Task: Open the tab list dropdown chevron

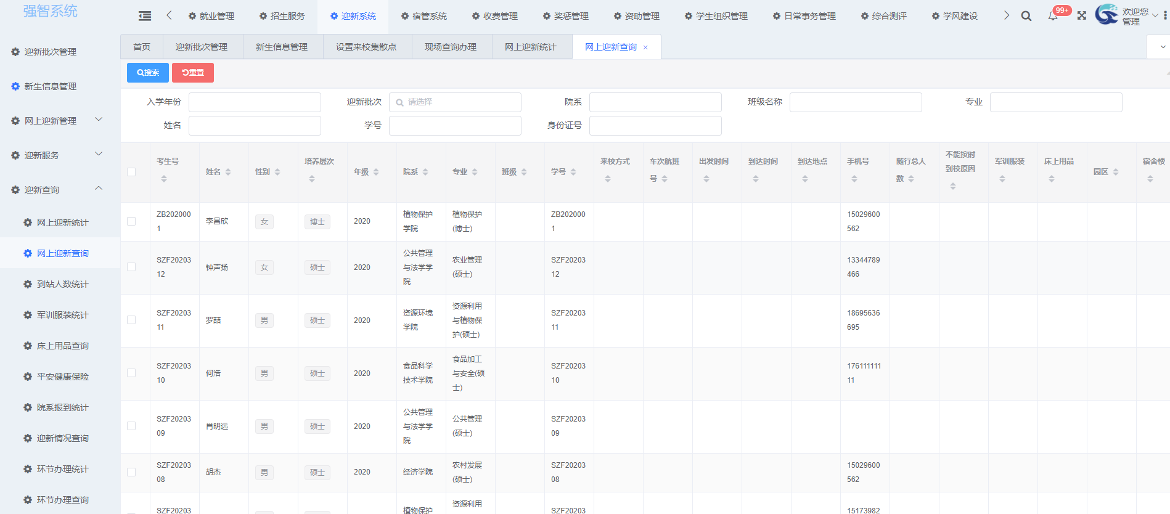Action: click(x=1163, y=47)
